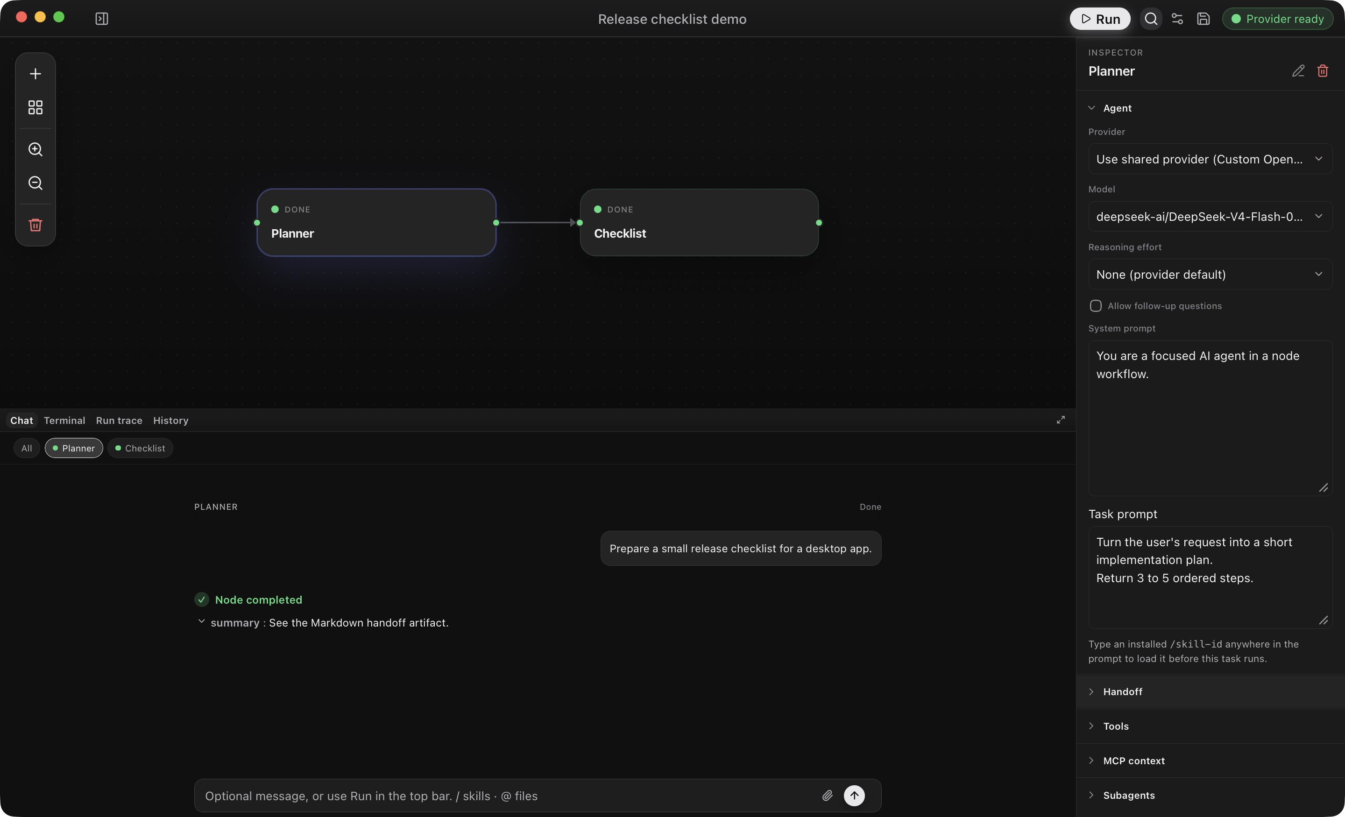Collapse the summary chevron in chat

(x=201, y=621)
